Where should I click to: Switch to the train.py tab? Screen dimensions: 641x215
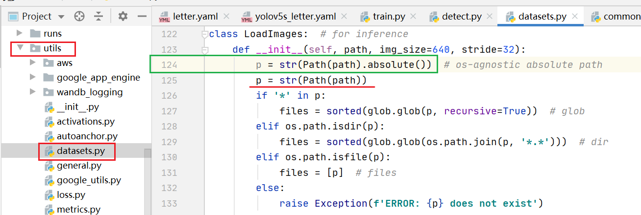pyautogui.click(x=389, y=17)
